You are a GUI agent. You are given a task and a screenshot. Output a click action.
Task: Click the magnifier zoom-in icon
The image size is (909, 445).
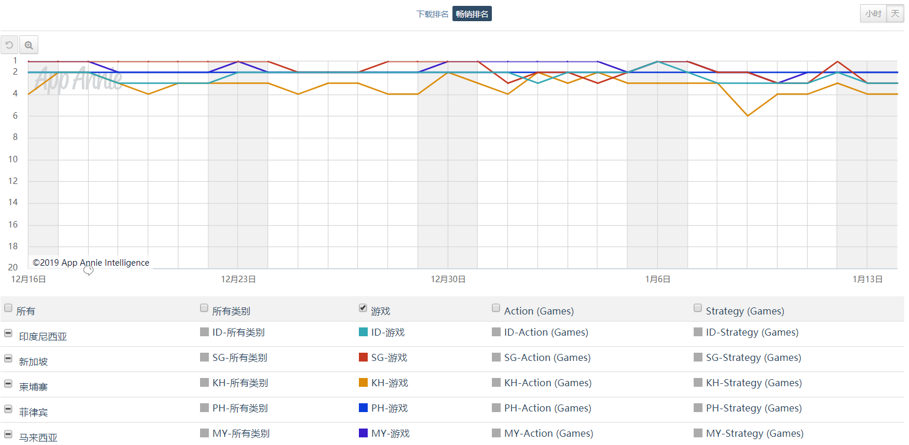(29, 45)
